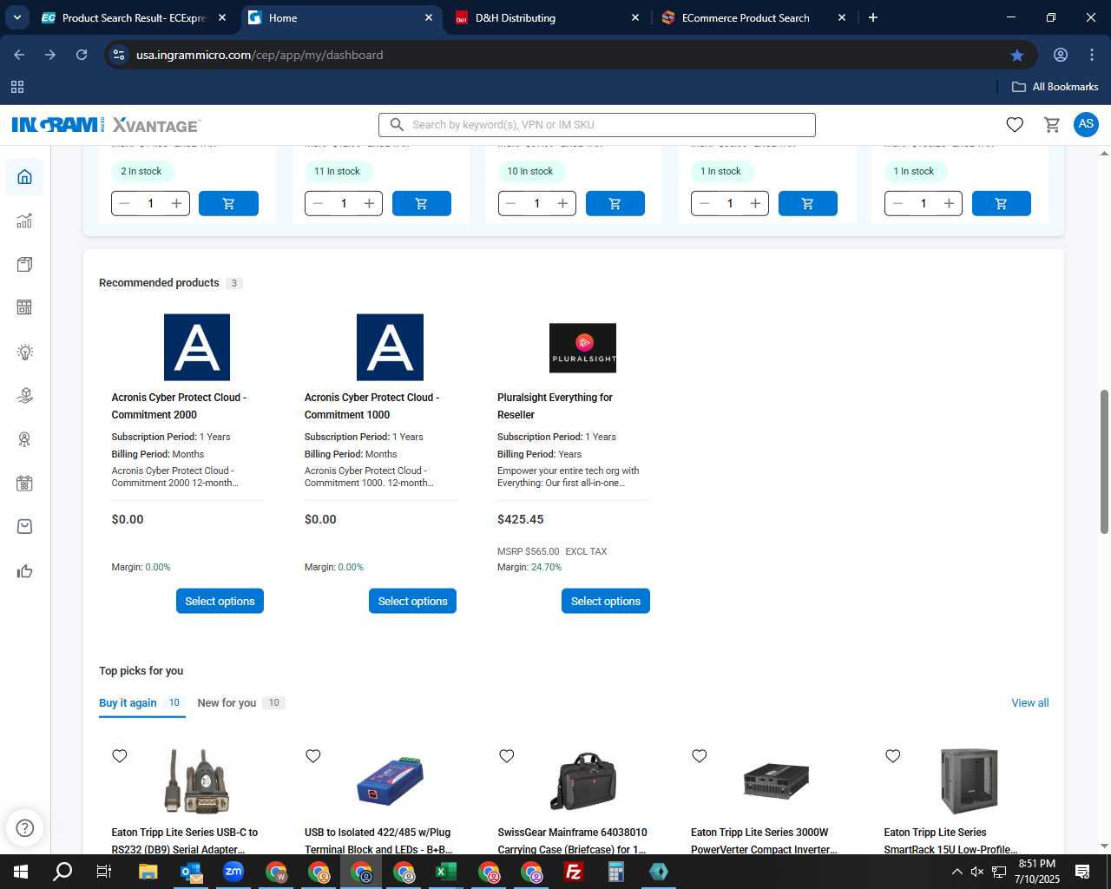Add the 2 In stock item to cart

pos(228,203)
